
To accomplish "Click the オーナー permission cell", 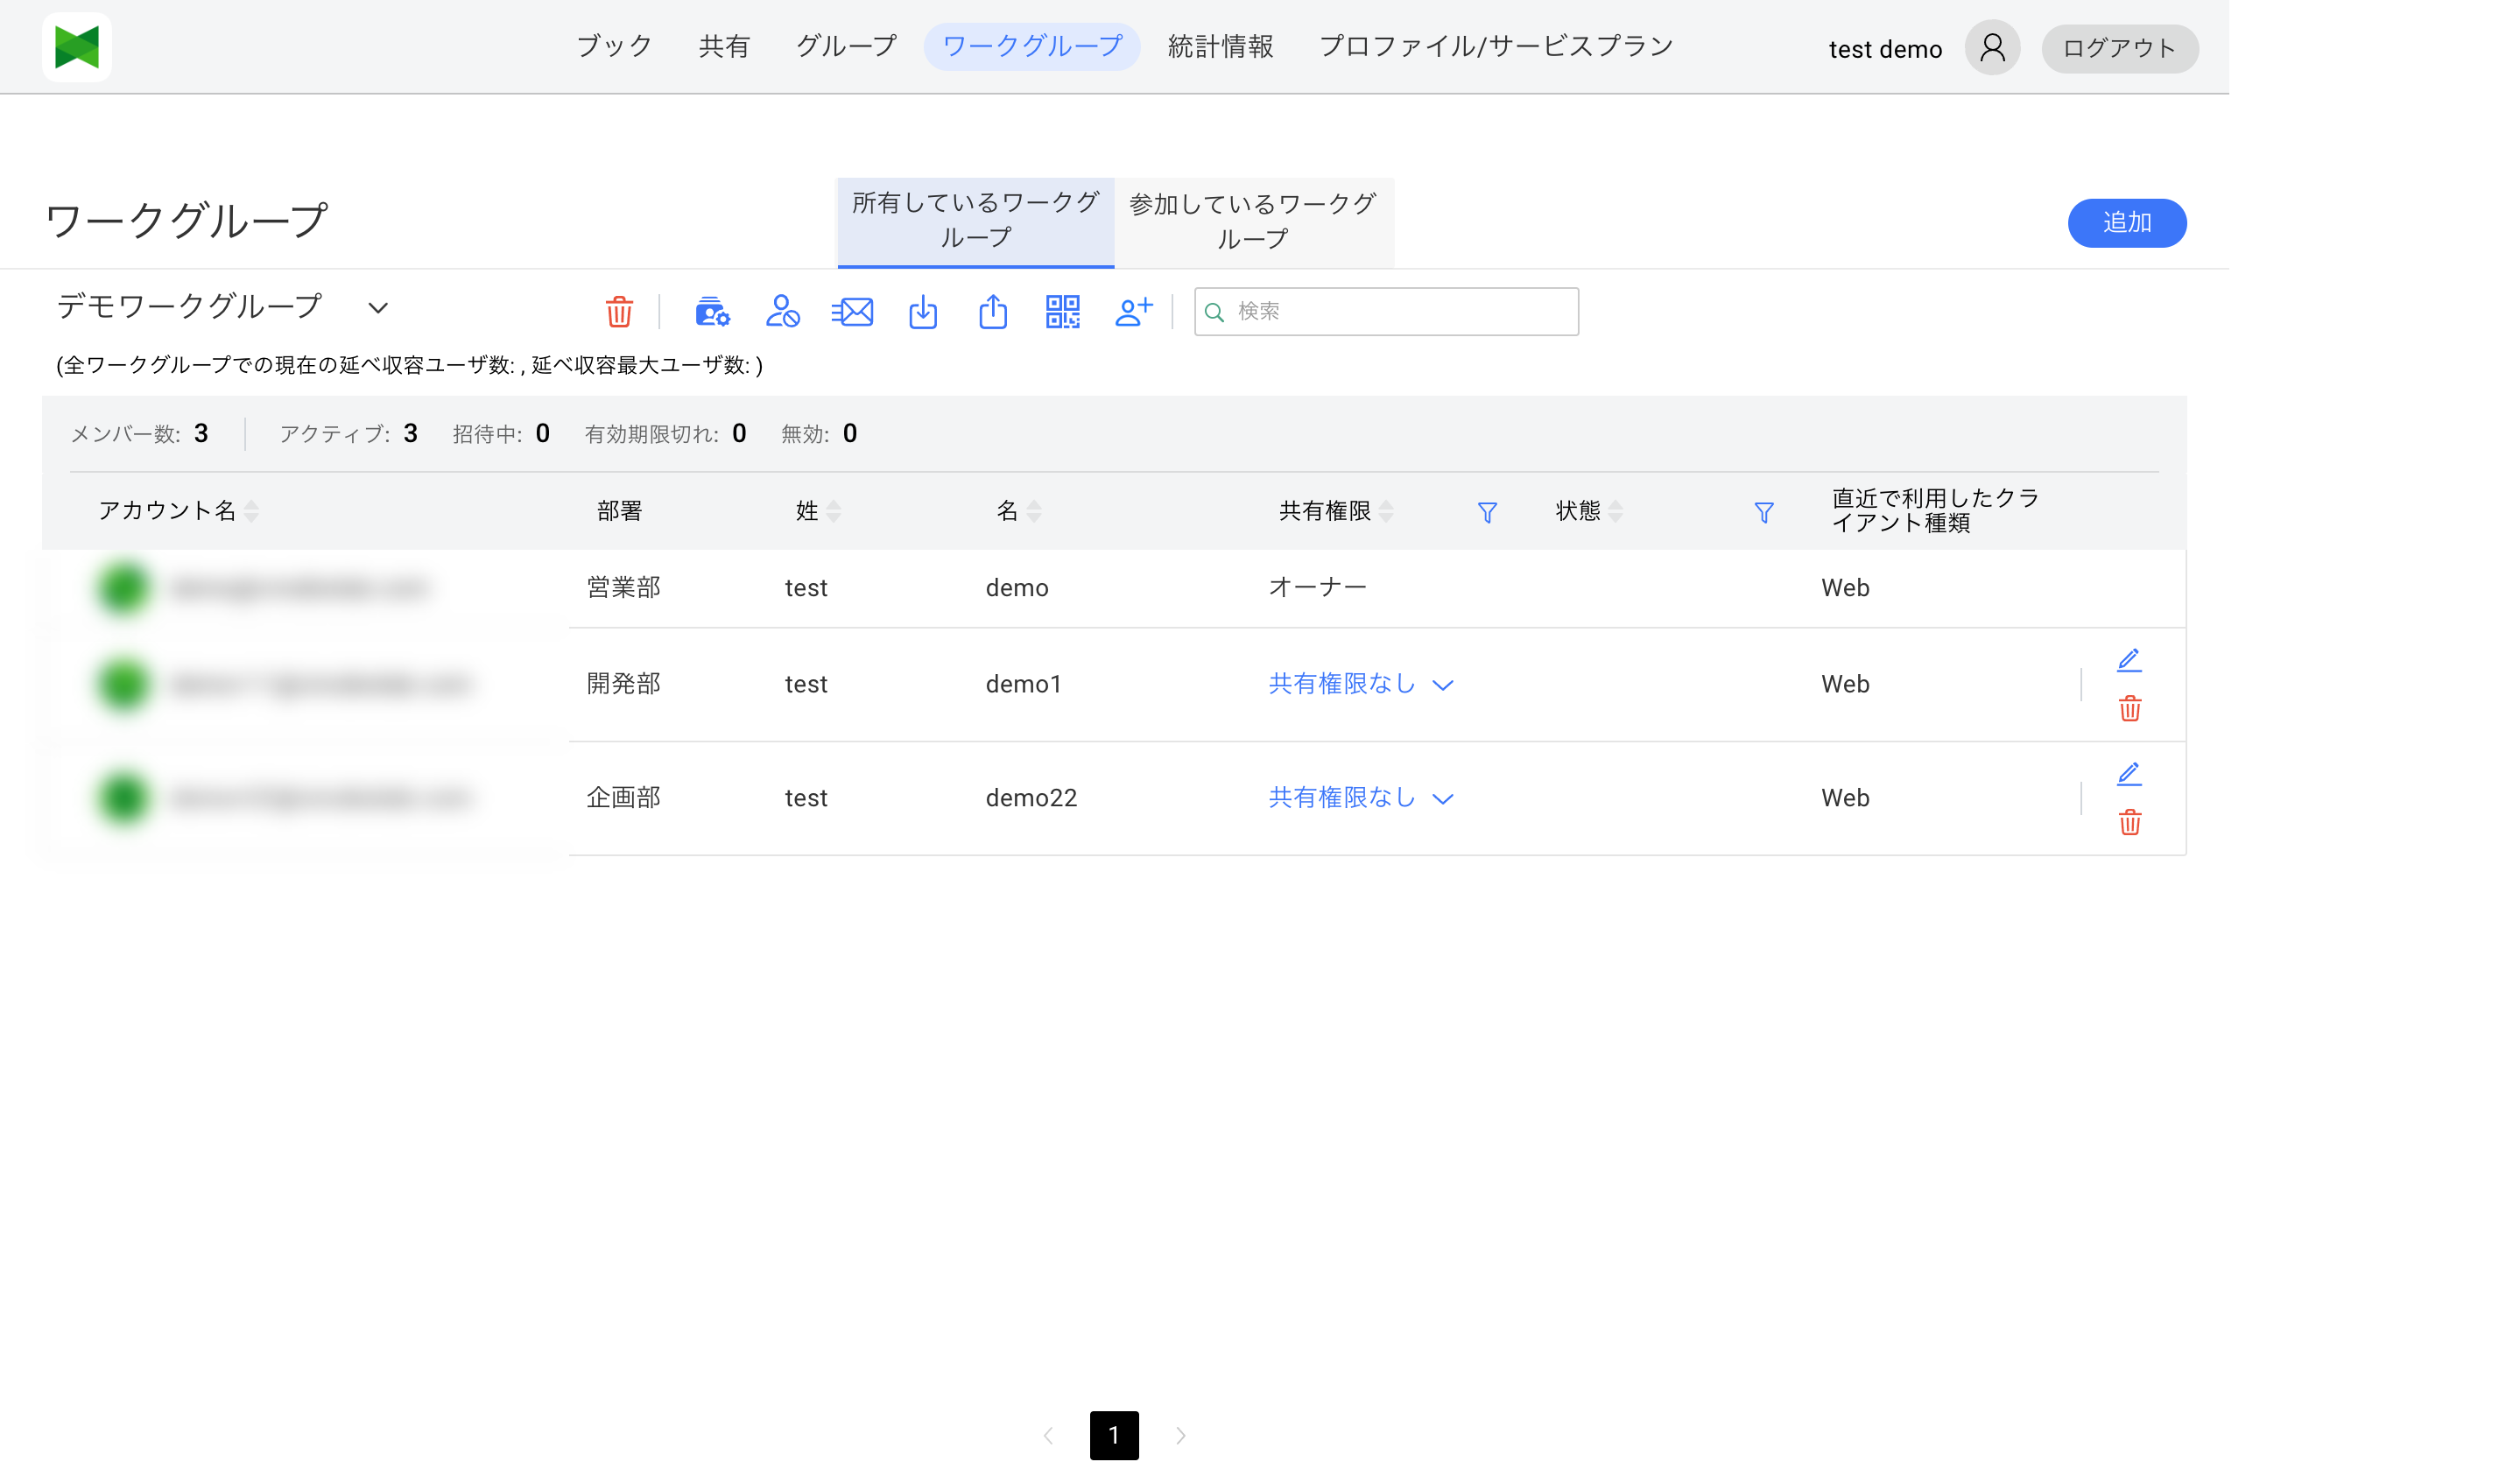I will 1317,588.
